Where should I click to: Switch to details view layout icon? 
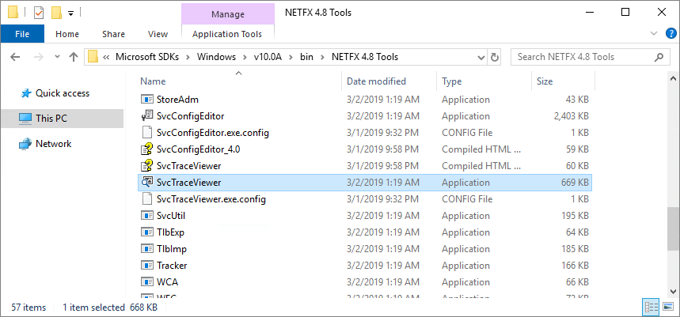[x=651, y=307]
